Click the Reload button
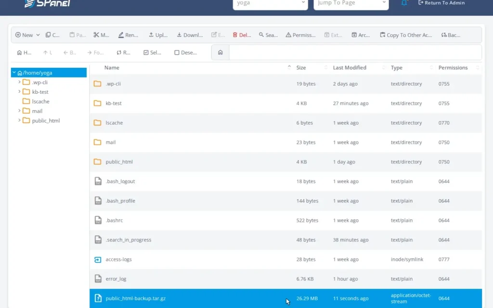493x308 pixels. [124, 52]
